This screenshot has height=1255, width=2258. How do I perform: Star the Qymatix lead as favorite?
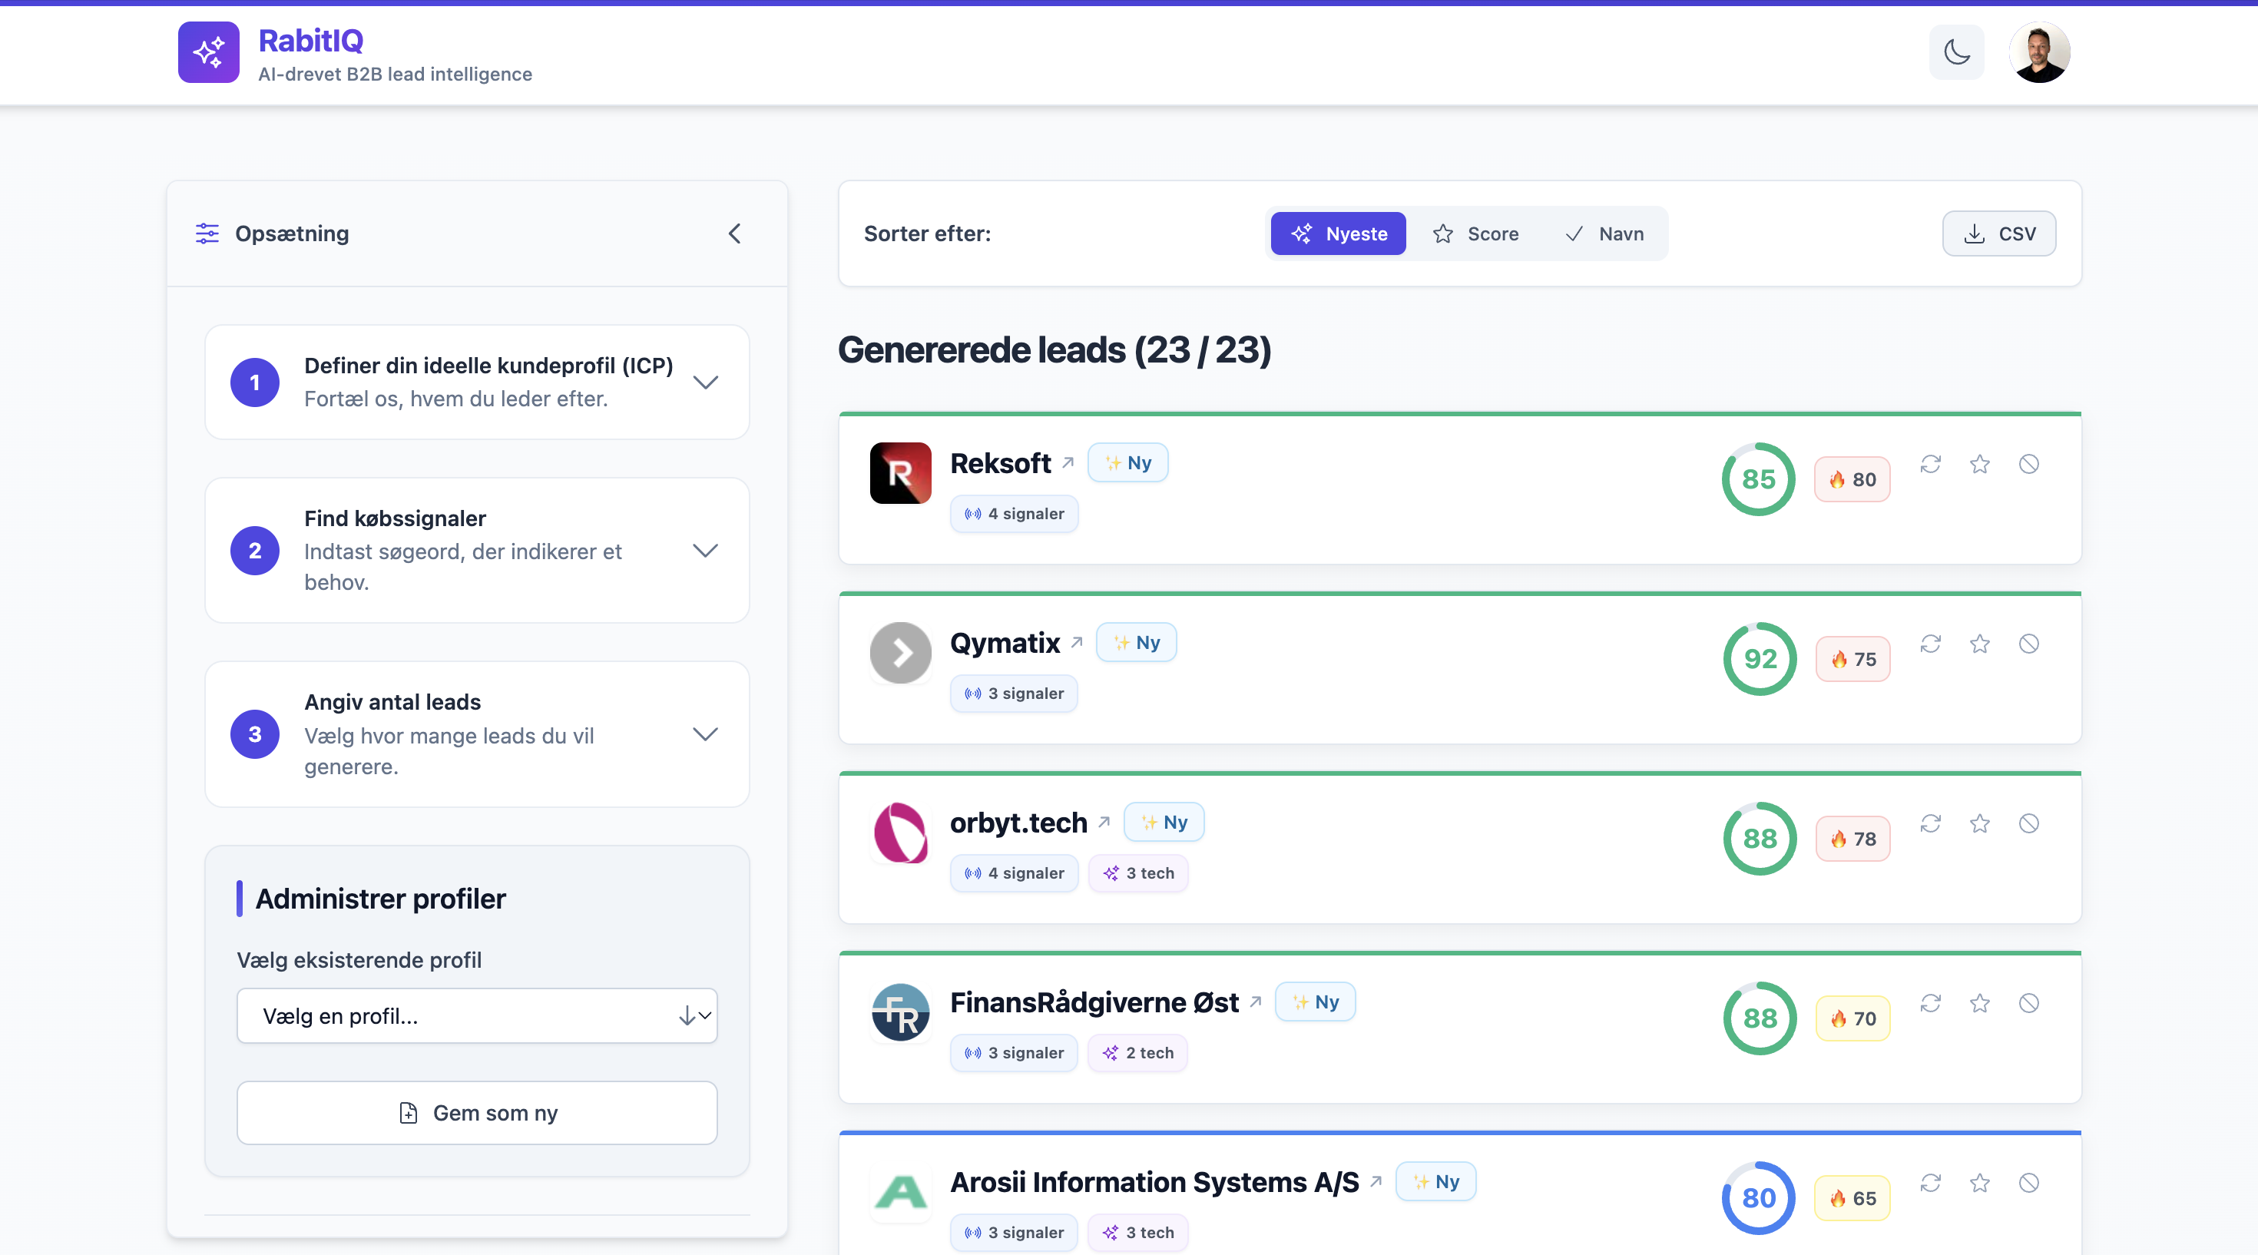pyautogui.click(x=1980, y=644)
